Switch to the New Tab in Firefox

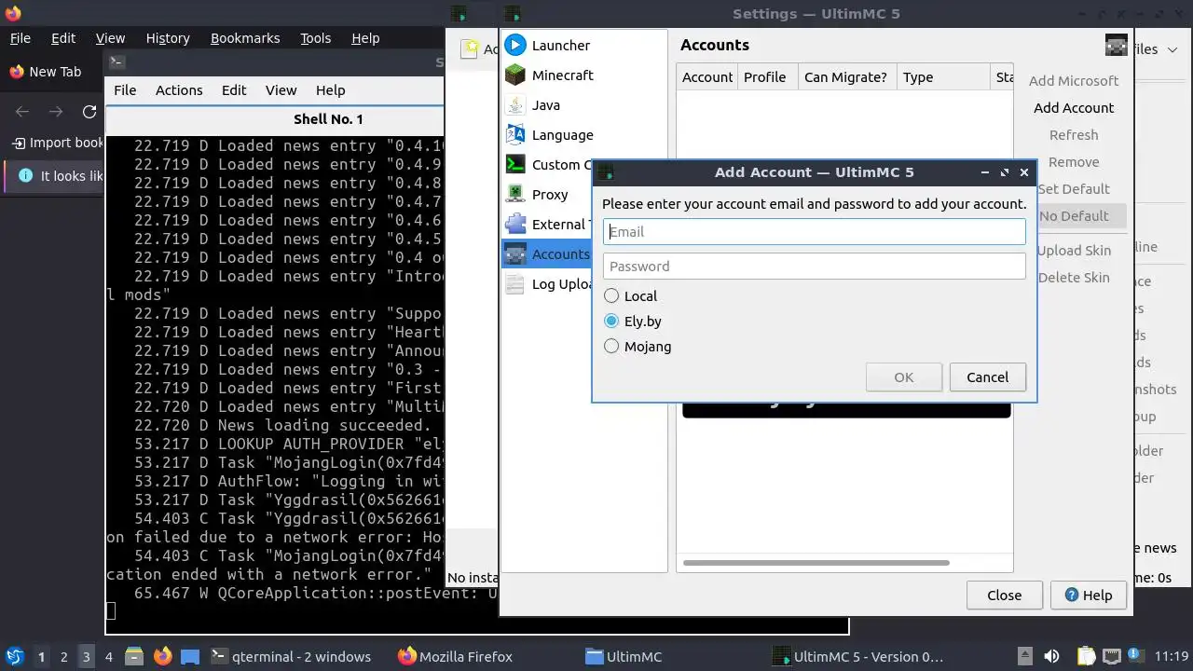[45, 72]
